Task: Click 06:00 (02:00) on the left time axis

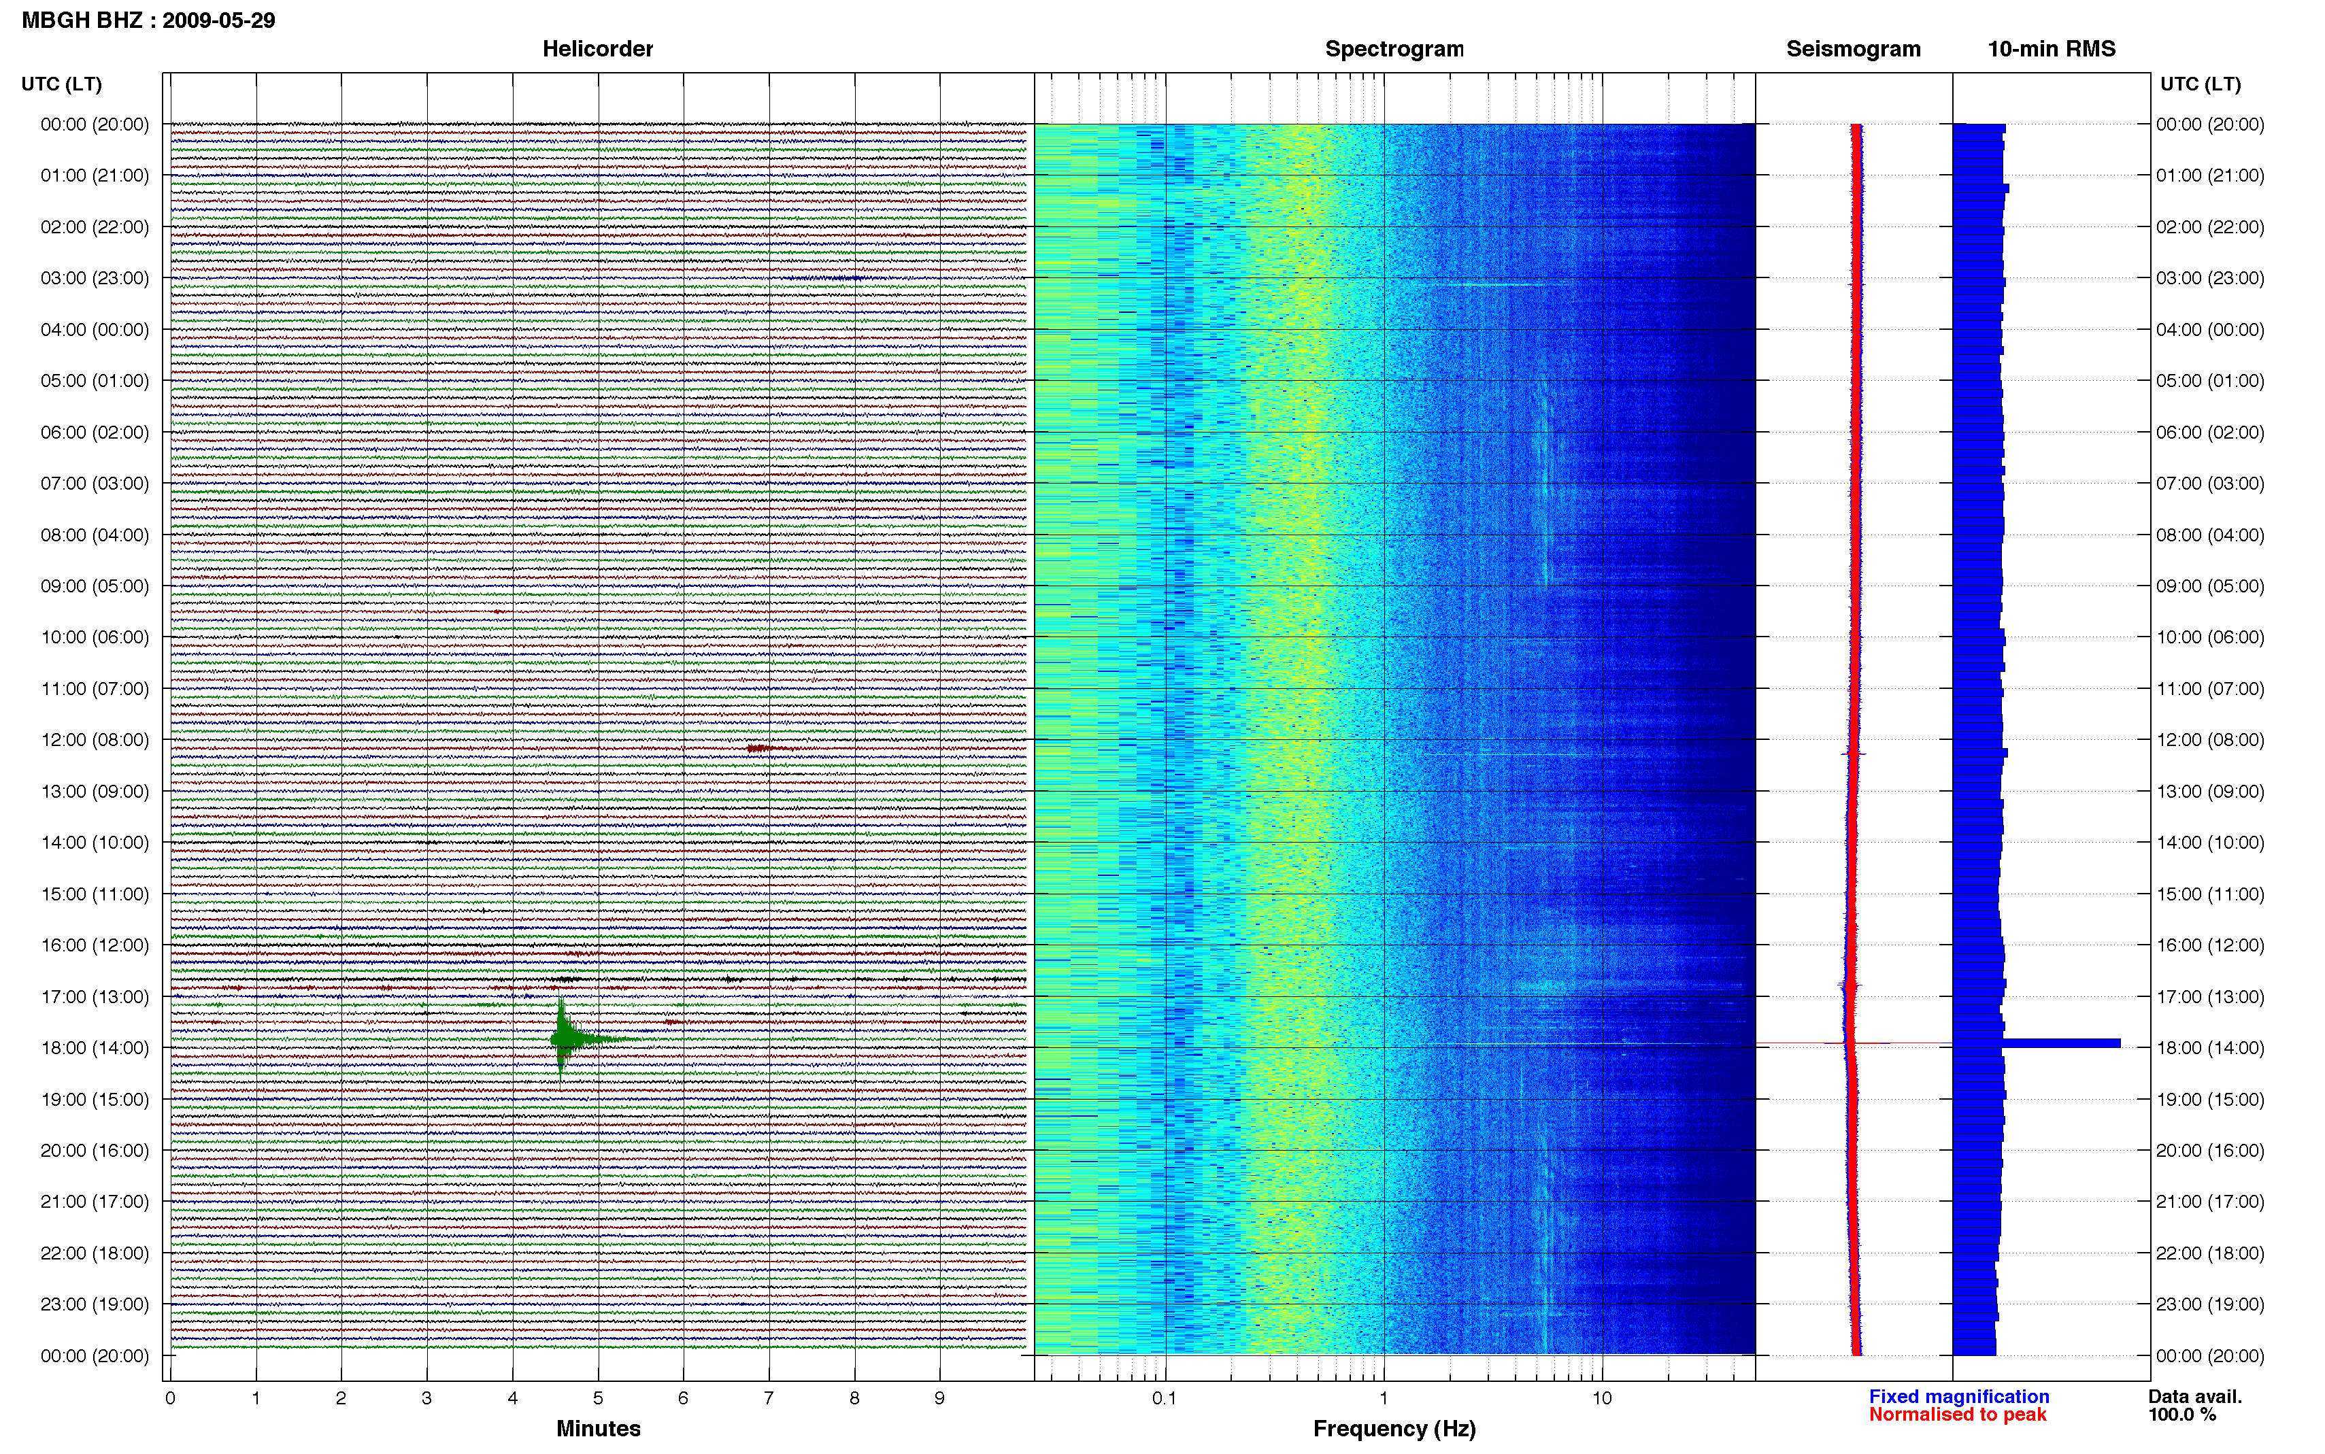Action: 95,432
